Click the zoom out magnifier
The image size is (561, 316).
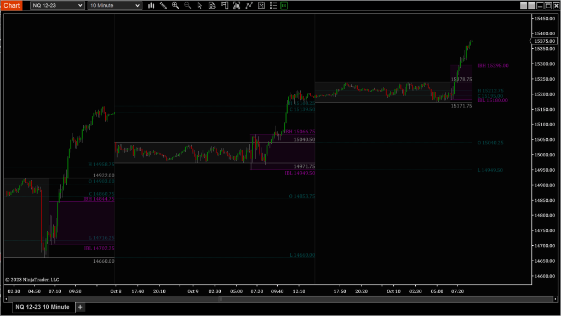click(187, 5)
